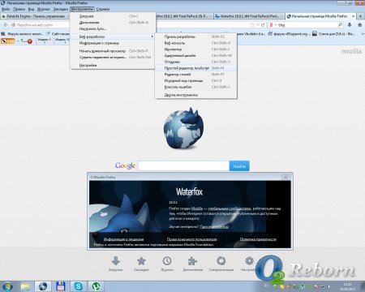
Task: Open file explorer from taskbar
Action: coord(25,286)
